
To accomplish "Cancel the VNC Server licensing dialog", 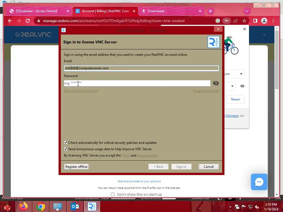I will coord(208,166).
